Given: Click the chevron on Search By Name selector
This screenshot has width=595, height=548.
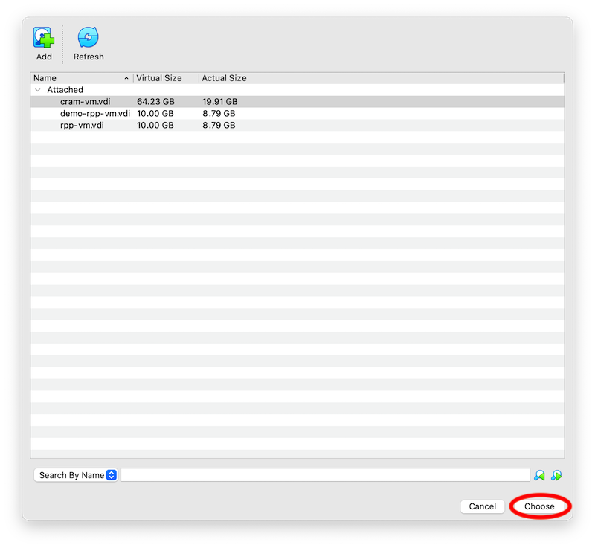Looking at the screenshot, I should [x=112, y=474].
